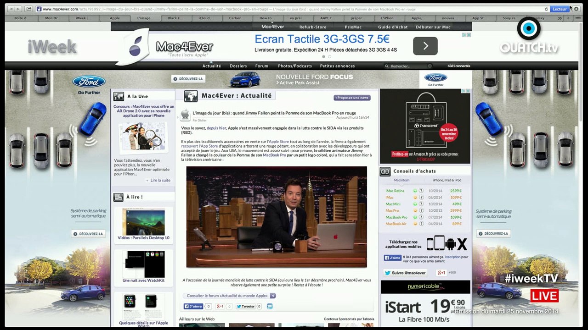Image resolution: width=588 pixels, height=330 pixels.
Task: Click 'Consulter le forum Actualité du monde Apple'
Action: (x=229, y=296)
